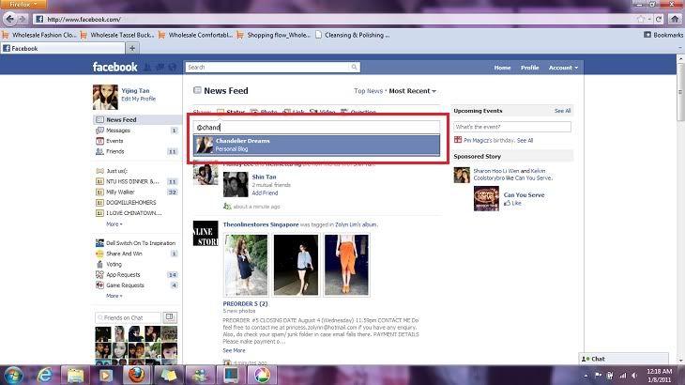The image size is (685, 385).
Task: Open the notifications globe icon
Action: (x=173, y=68)
